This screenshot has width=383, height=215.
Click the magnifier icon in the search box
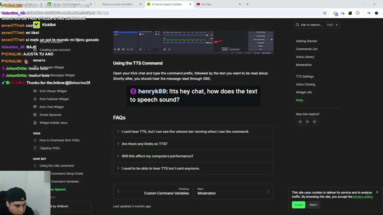coord(297,25)
